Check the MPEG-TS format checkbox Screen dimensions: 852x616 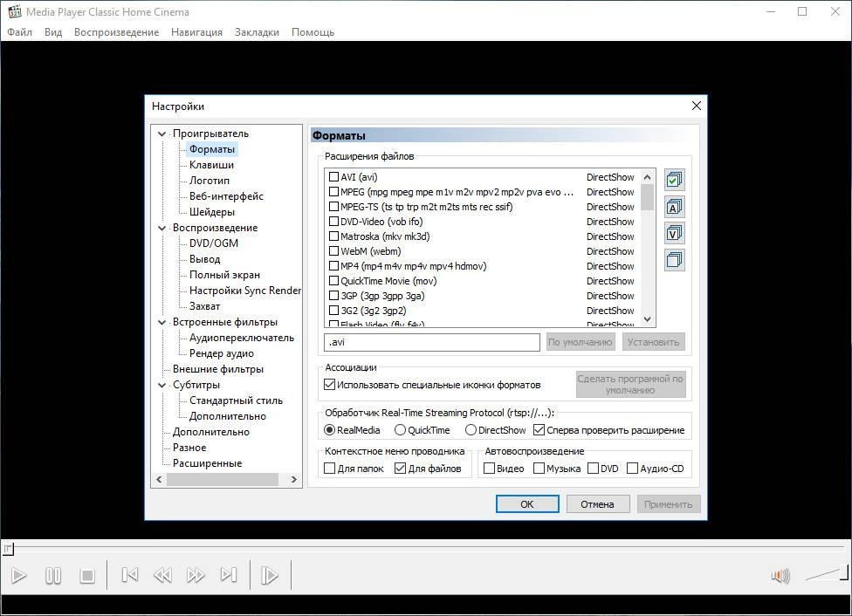pyautogui.click(x=333, y=207)
